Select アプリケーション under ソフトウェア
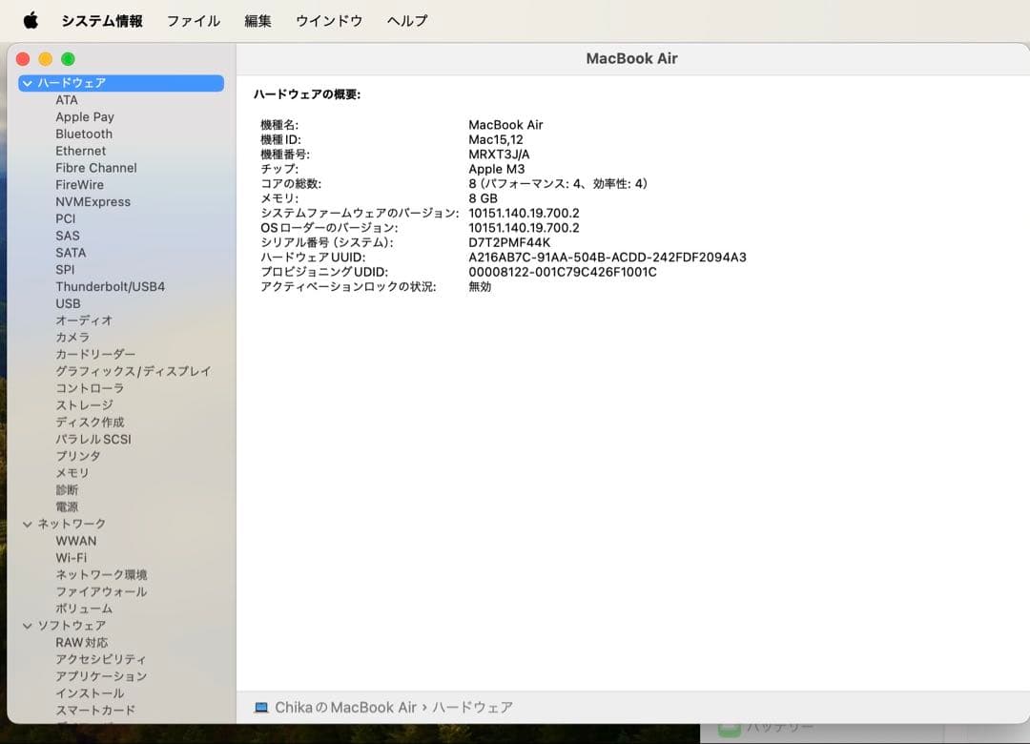This screenshot has width=1030, height=744. coord(100,676)
